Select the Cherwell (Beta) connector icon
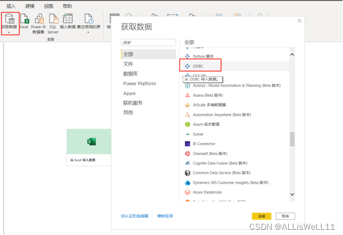This screenshot has width=343, height=235. pyautogui.click(x=188, y=154)
